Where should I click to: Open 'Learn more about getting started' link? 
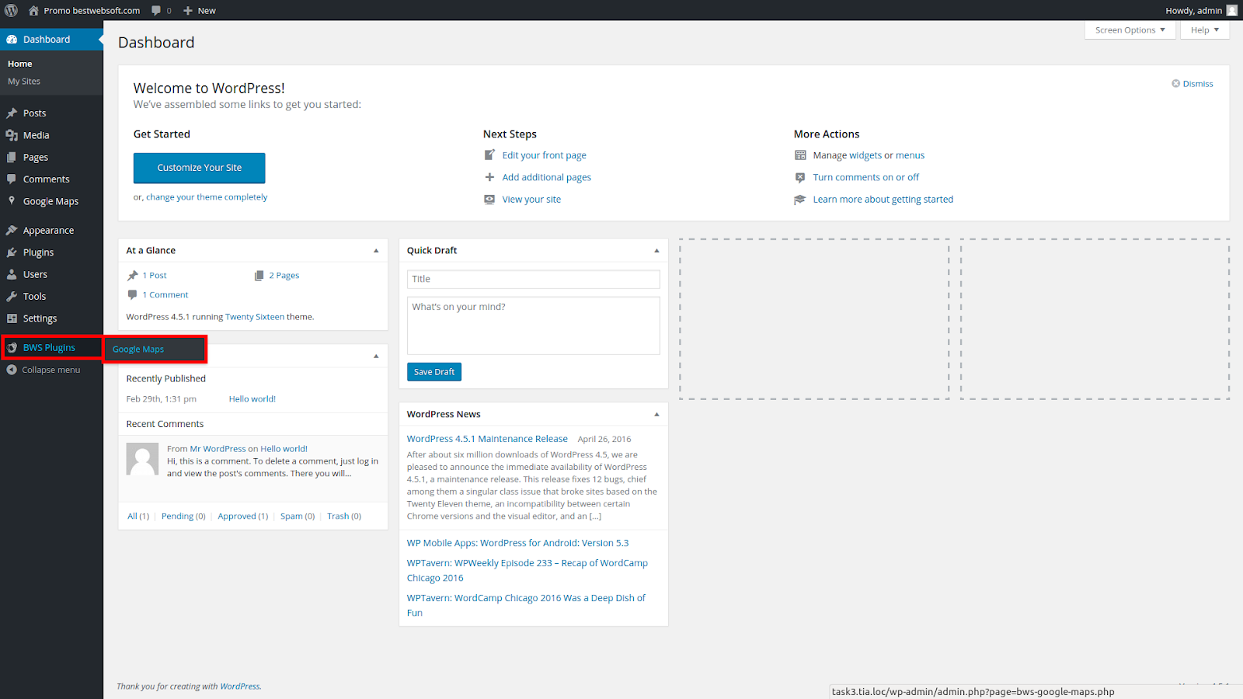click(x=883, y=200)
